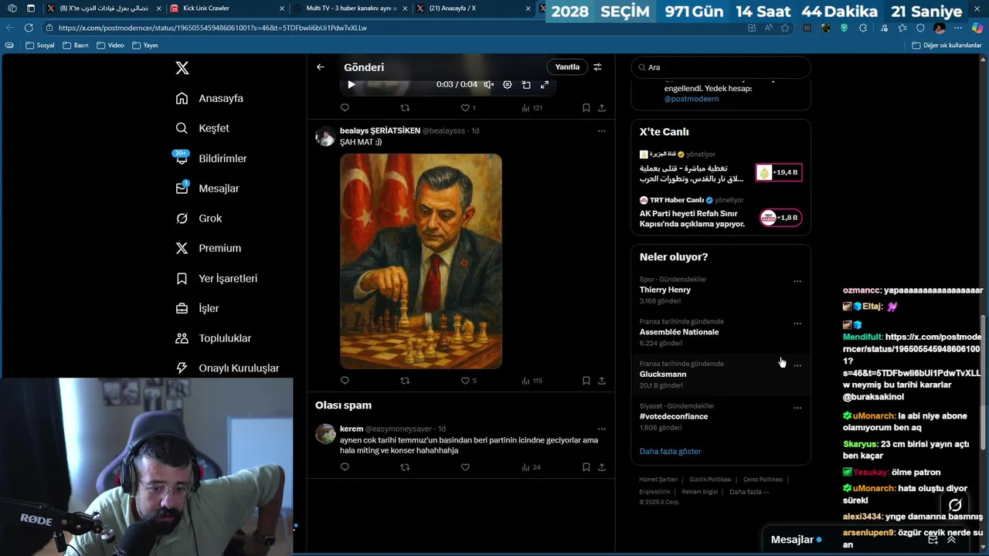Expand Daha fazla footer menu
Screen dimensions: 989x556
pos(749,492)
